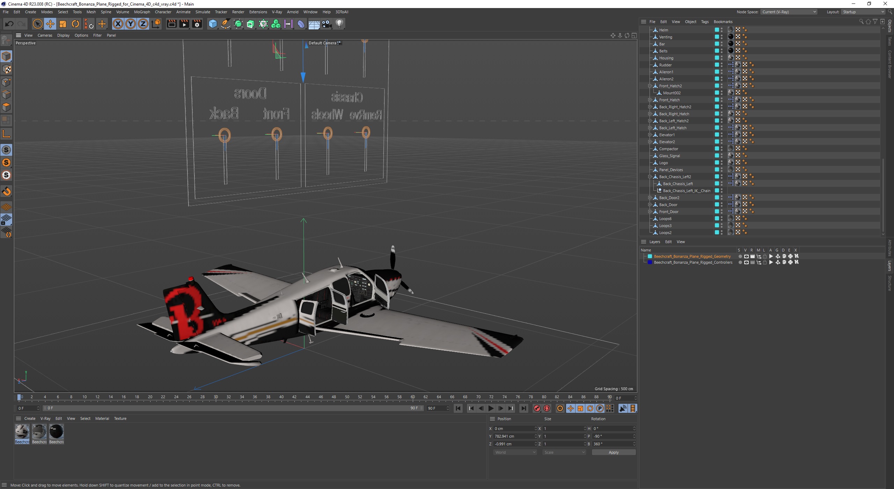The image size is (894, 489).
Task: Open the V-Ray menu in menu bar
Action: [277, 12]
